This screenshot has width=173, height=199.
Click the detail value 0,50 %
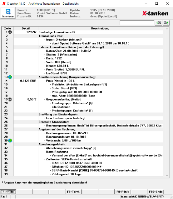(32, 99)
